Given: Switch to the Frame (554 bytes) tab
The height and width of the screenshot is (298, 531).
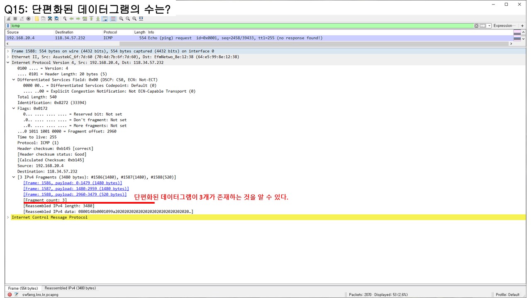Looking at the screenshot, I should coord(23,288).
